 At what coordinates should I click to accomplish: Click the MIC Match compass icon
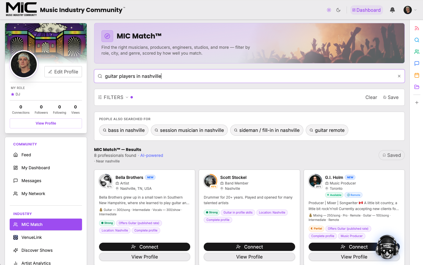coord(107,36)
